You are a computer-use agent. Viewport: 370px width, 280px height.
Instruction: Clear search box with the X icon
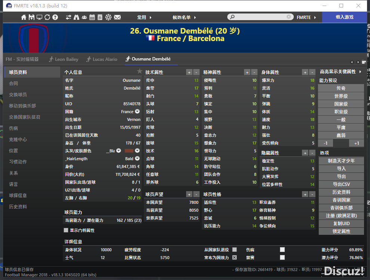click(289, 17)
